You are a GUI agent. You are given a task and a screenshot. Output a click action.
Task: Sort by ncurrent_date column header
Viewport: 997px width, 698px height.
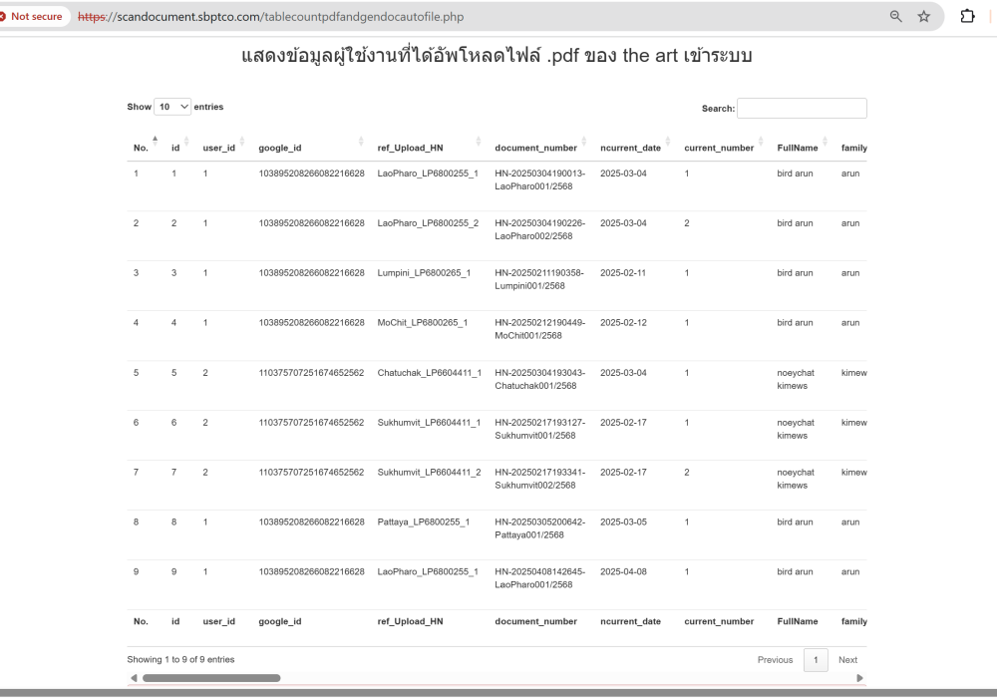coord(630,148)
